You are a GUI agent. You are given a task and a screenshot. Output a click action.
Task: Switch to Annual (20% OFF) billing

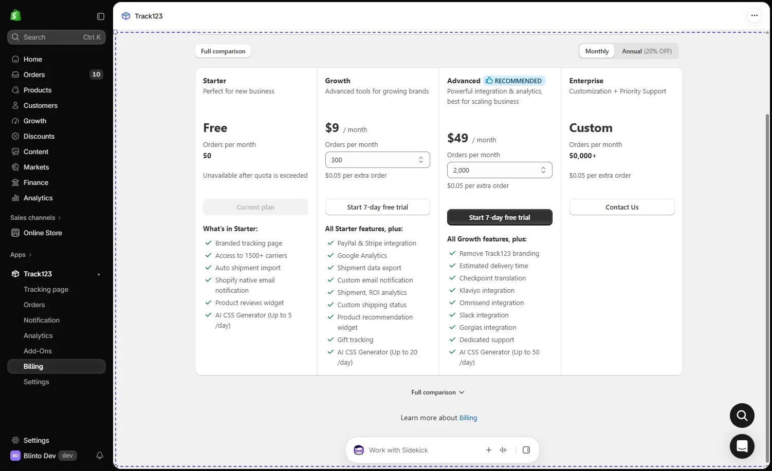pyautogui.click(x=647, y=51)
